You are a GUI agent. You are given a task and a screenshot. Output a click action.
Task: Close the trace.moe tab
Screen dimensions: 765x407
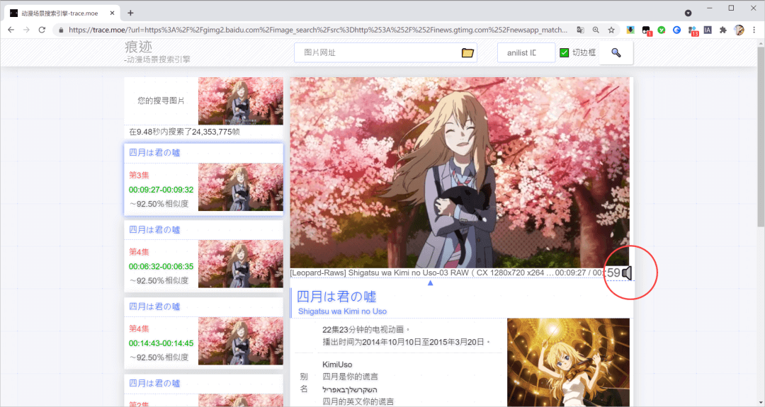112,13
